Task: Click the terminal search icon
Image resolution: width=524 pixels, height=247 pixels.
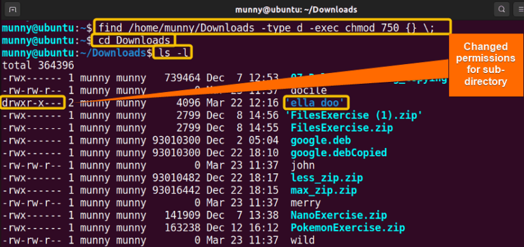Action: [x=501, y=10]
